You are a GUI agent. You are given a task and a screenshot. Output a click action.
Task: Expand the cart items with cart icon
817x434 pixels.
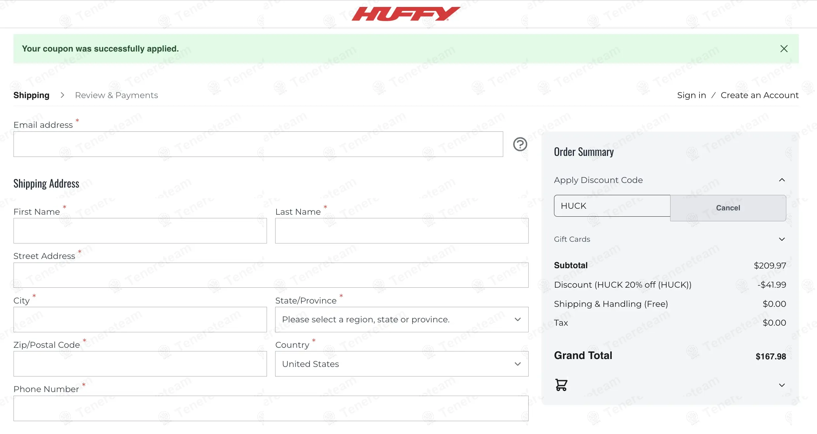(561, 385)
